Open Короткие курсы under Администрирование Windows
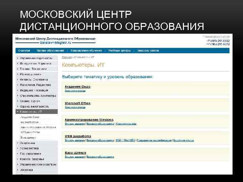 coord(126,124)
